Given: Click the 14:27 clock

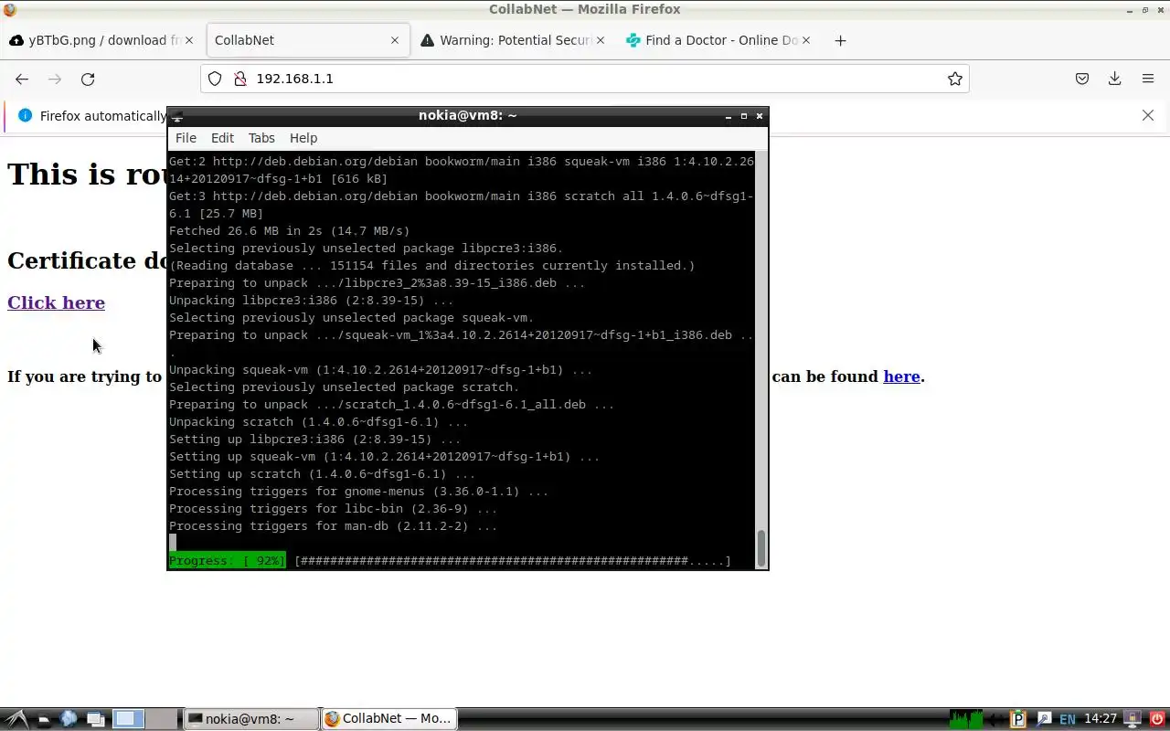Looking at the screenshot, I should click(1101, 719).
